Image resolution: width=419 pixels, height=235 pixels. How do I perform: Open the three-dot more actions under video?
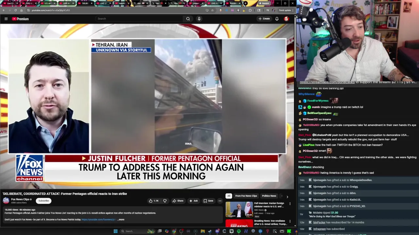coord(220,201)
